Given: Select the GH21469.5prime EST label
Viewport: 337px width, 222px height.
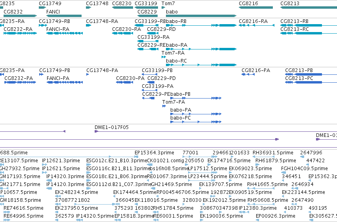Looking at the screenshot, I should click(x=171, y=184).
